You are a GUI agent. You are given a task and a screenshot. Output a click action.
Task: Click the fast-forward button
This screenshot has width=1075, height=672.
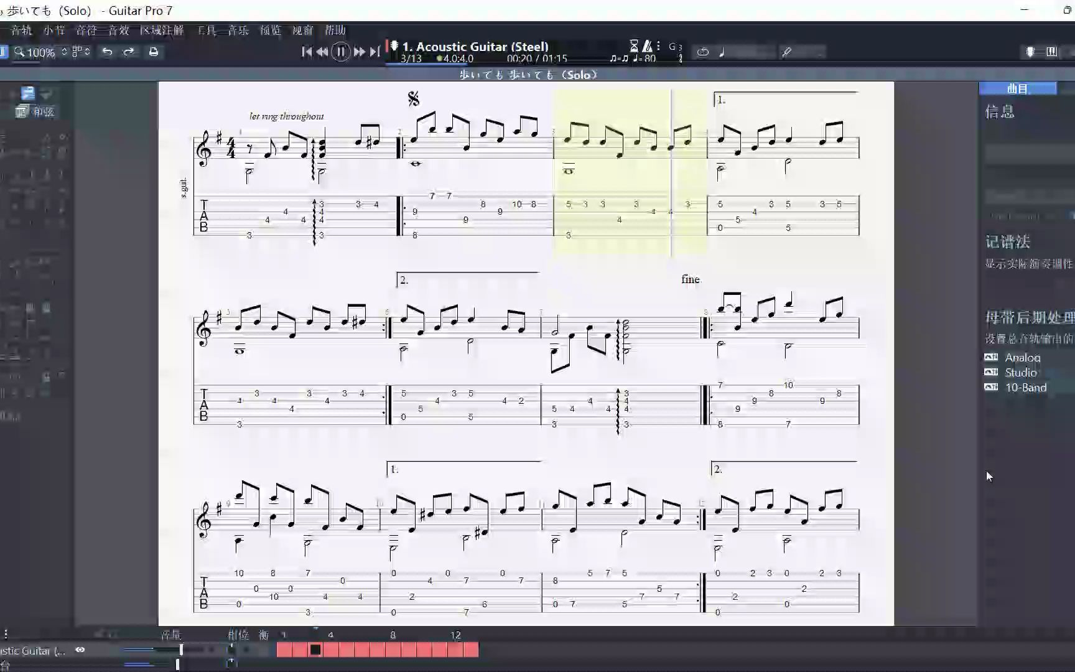click(x=360, y=52)
